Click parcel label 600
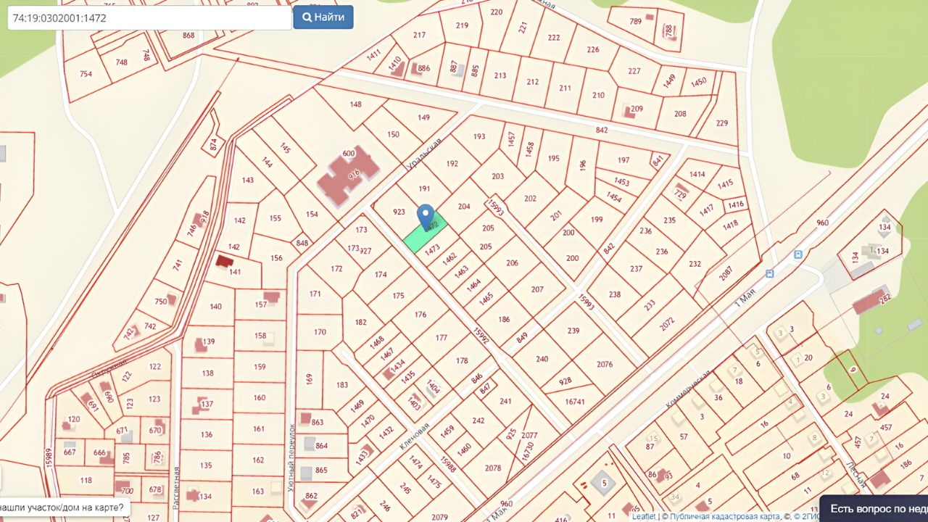This screenshot has height=522, width=928. [x=348, y=153]
